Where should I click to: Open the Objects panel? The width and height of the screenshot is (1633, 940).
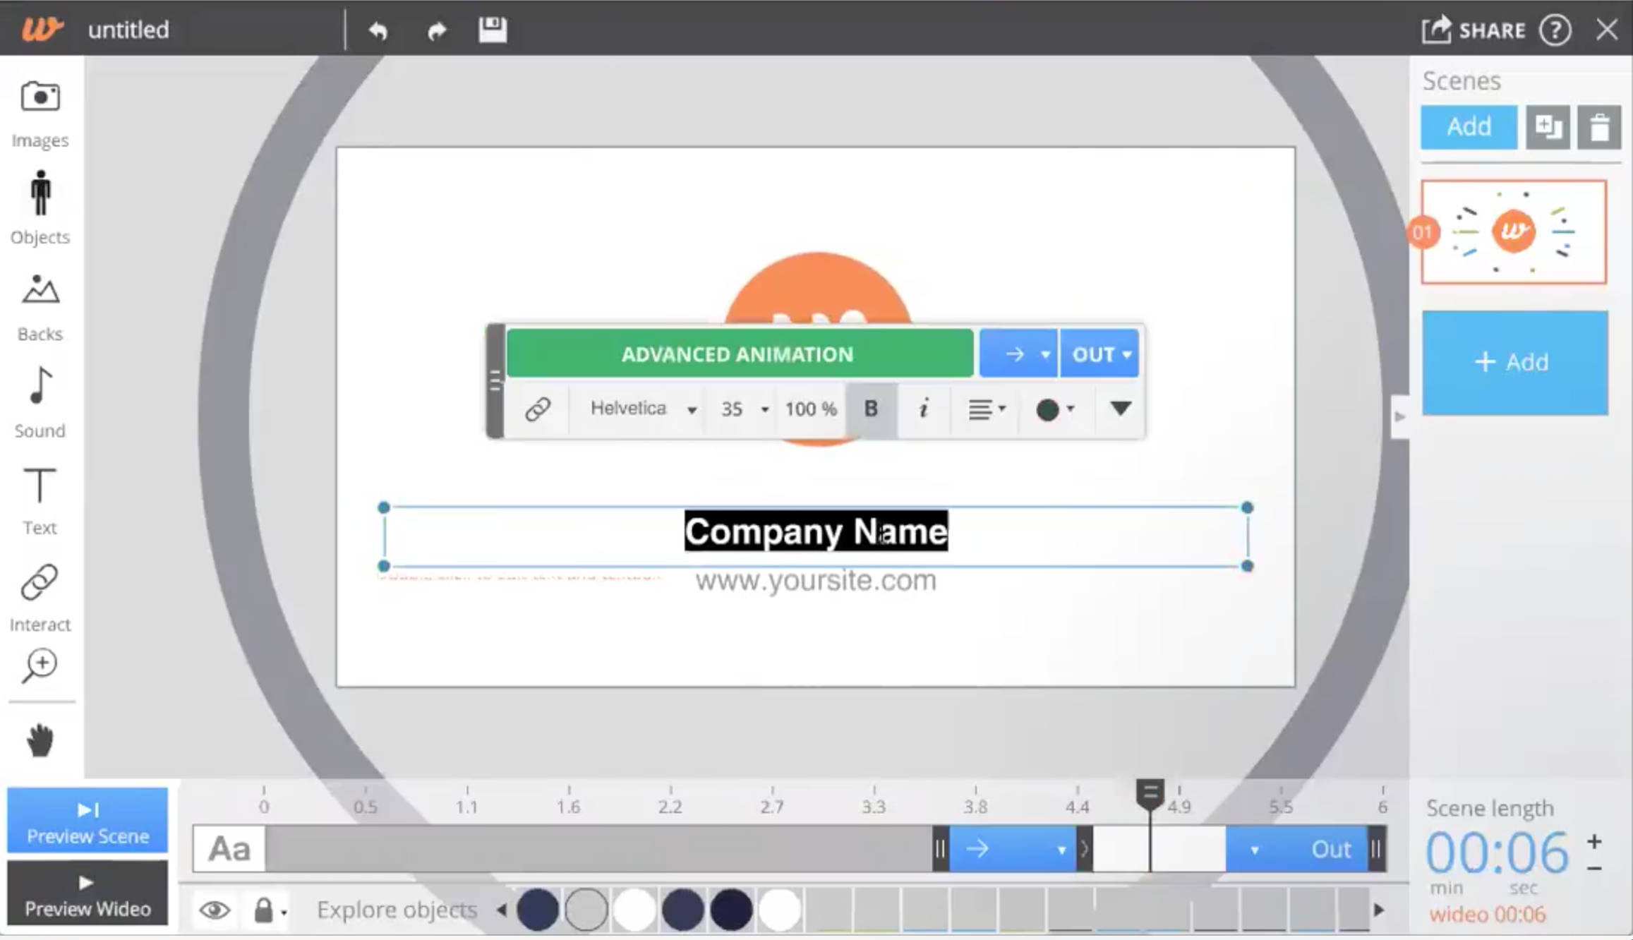pyautogui.click(x=40, y=205)
